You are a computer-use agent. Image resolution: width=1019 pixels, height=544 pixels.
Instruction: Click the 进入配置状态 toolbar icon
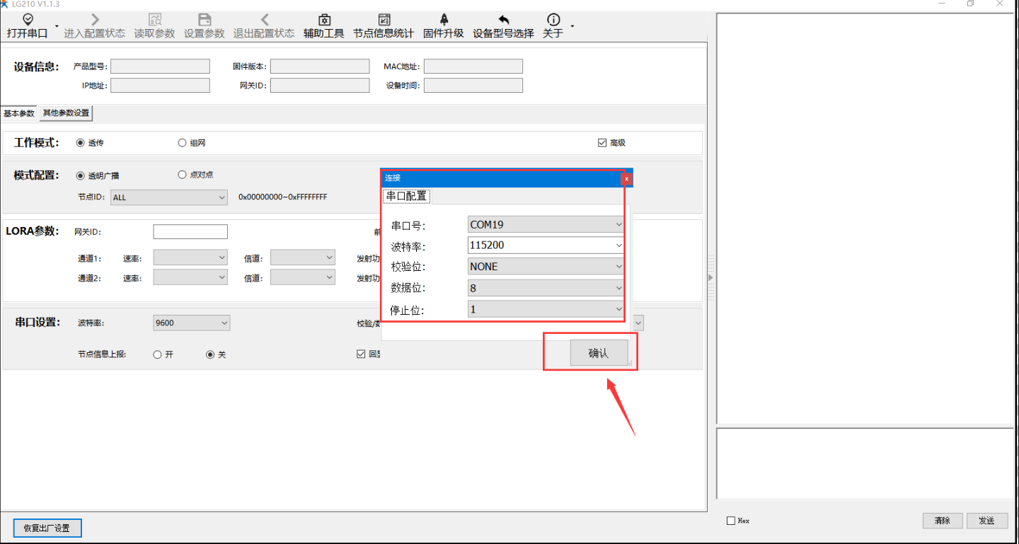point(95,20)
